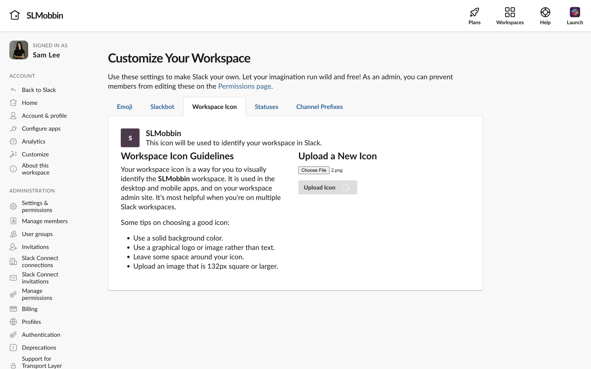Screen dimensions: 591x369
Task: Launch Slack via the Launch icon
Action: pyautogui.click(x=574, y=12)
